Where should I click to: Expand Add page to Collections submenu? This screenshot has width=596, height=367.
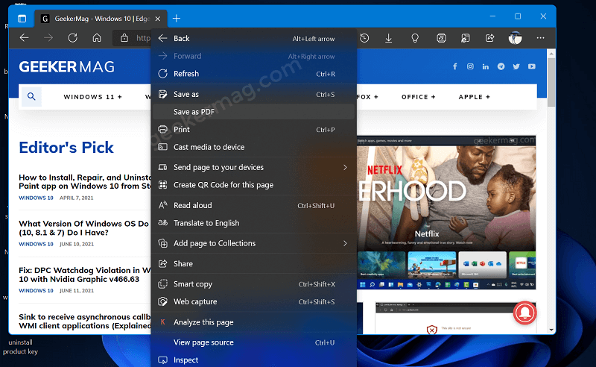click(253, 243)
